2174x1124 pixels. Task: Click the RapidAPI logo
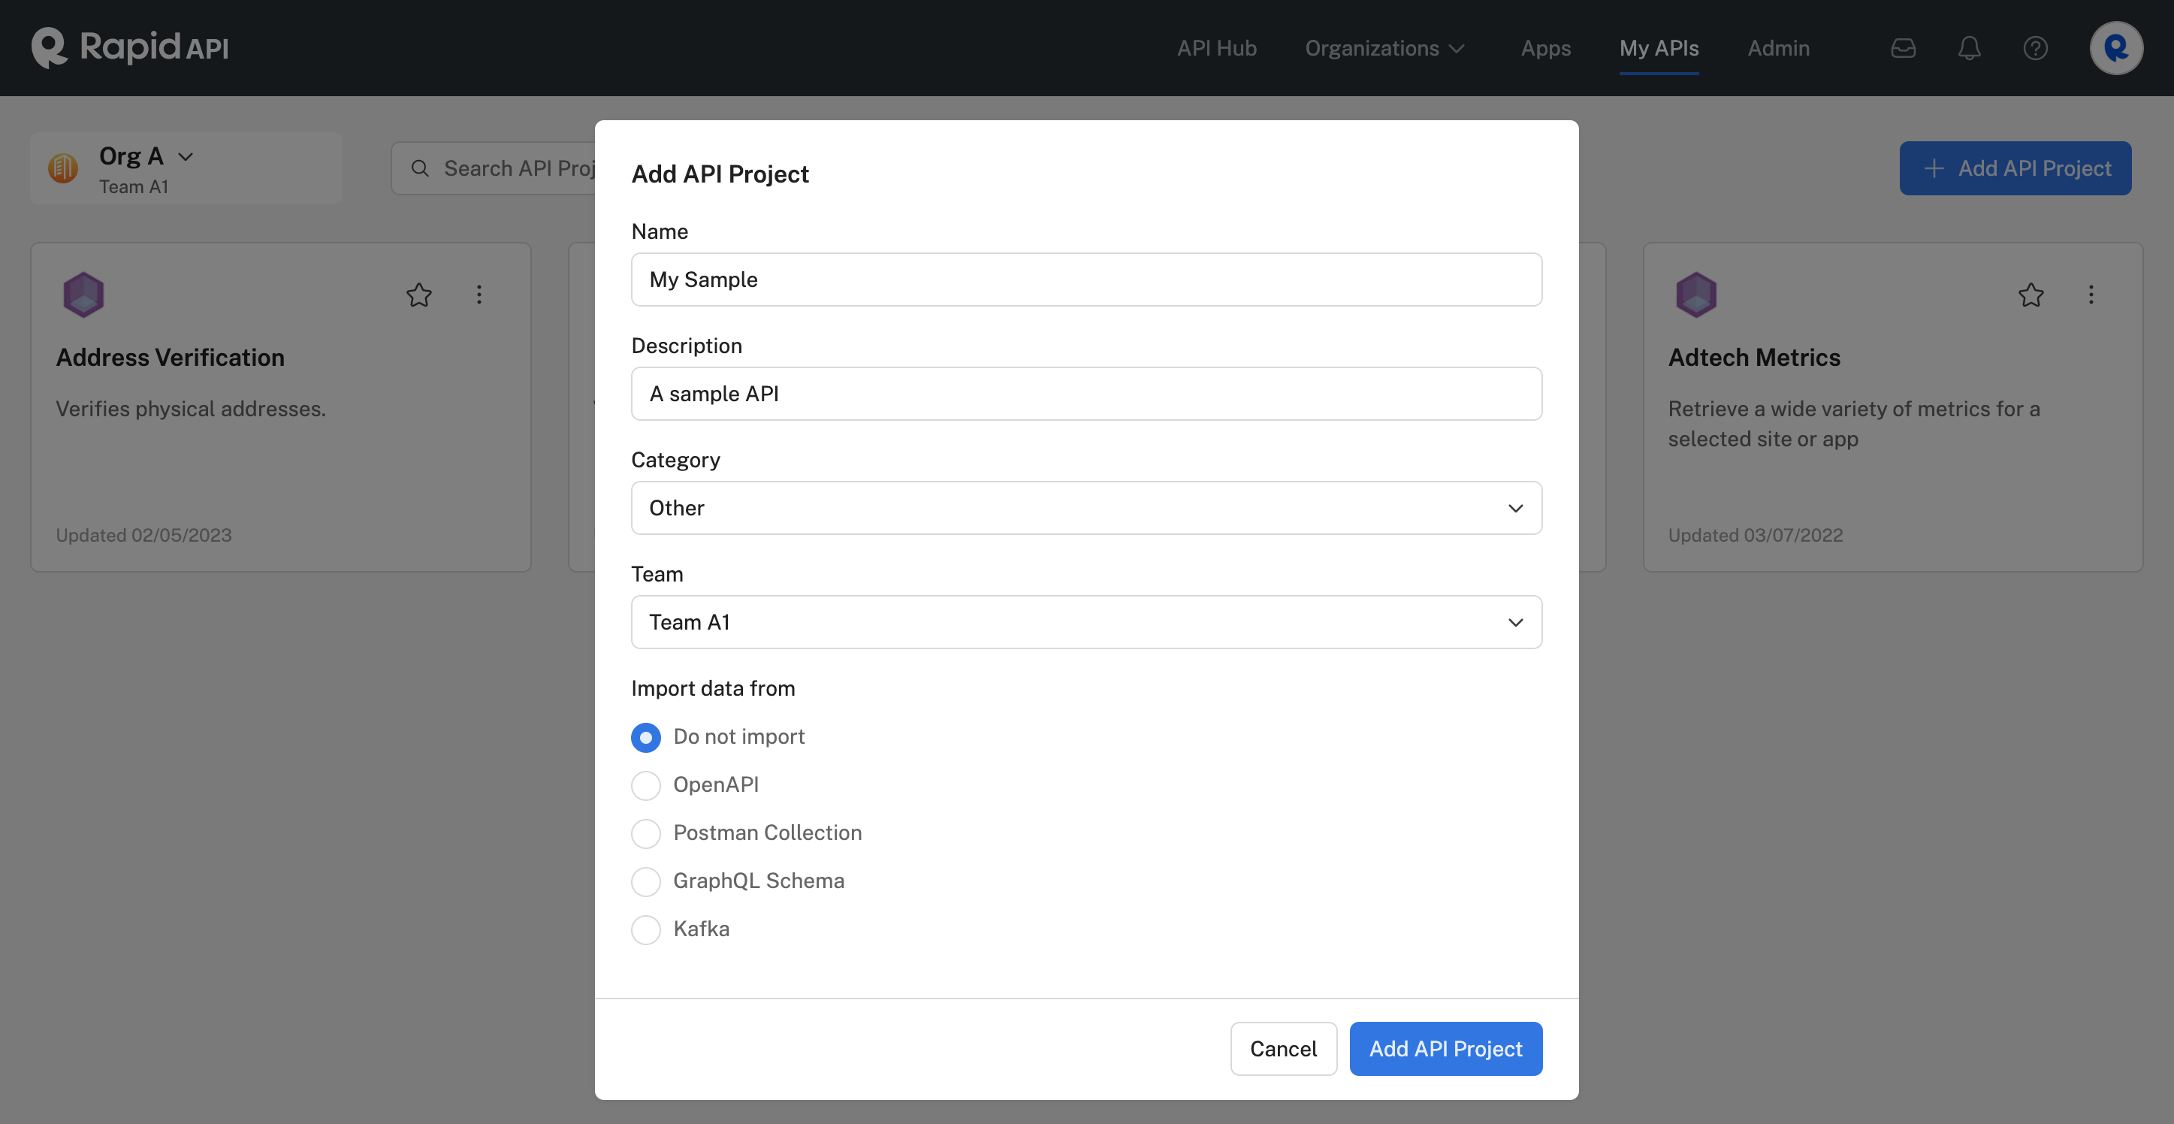pyautogui.click(x=128, y=48)
